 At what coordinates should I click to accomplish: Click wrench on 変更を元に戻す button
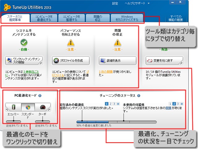click(x=181, y=63)
